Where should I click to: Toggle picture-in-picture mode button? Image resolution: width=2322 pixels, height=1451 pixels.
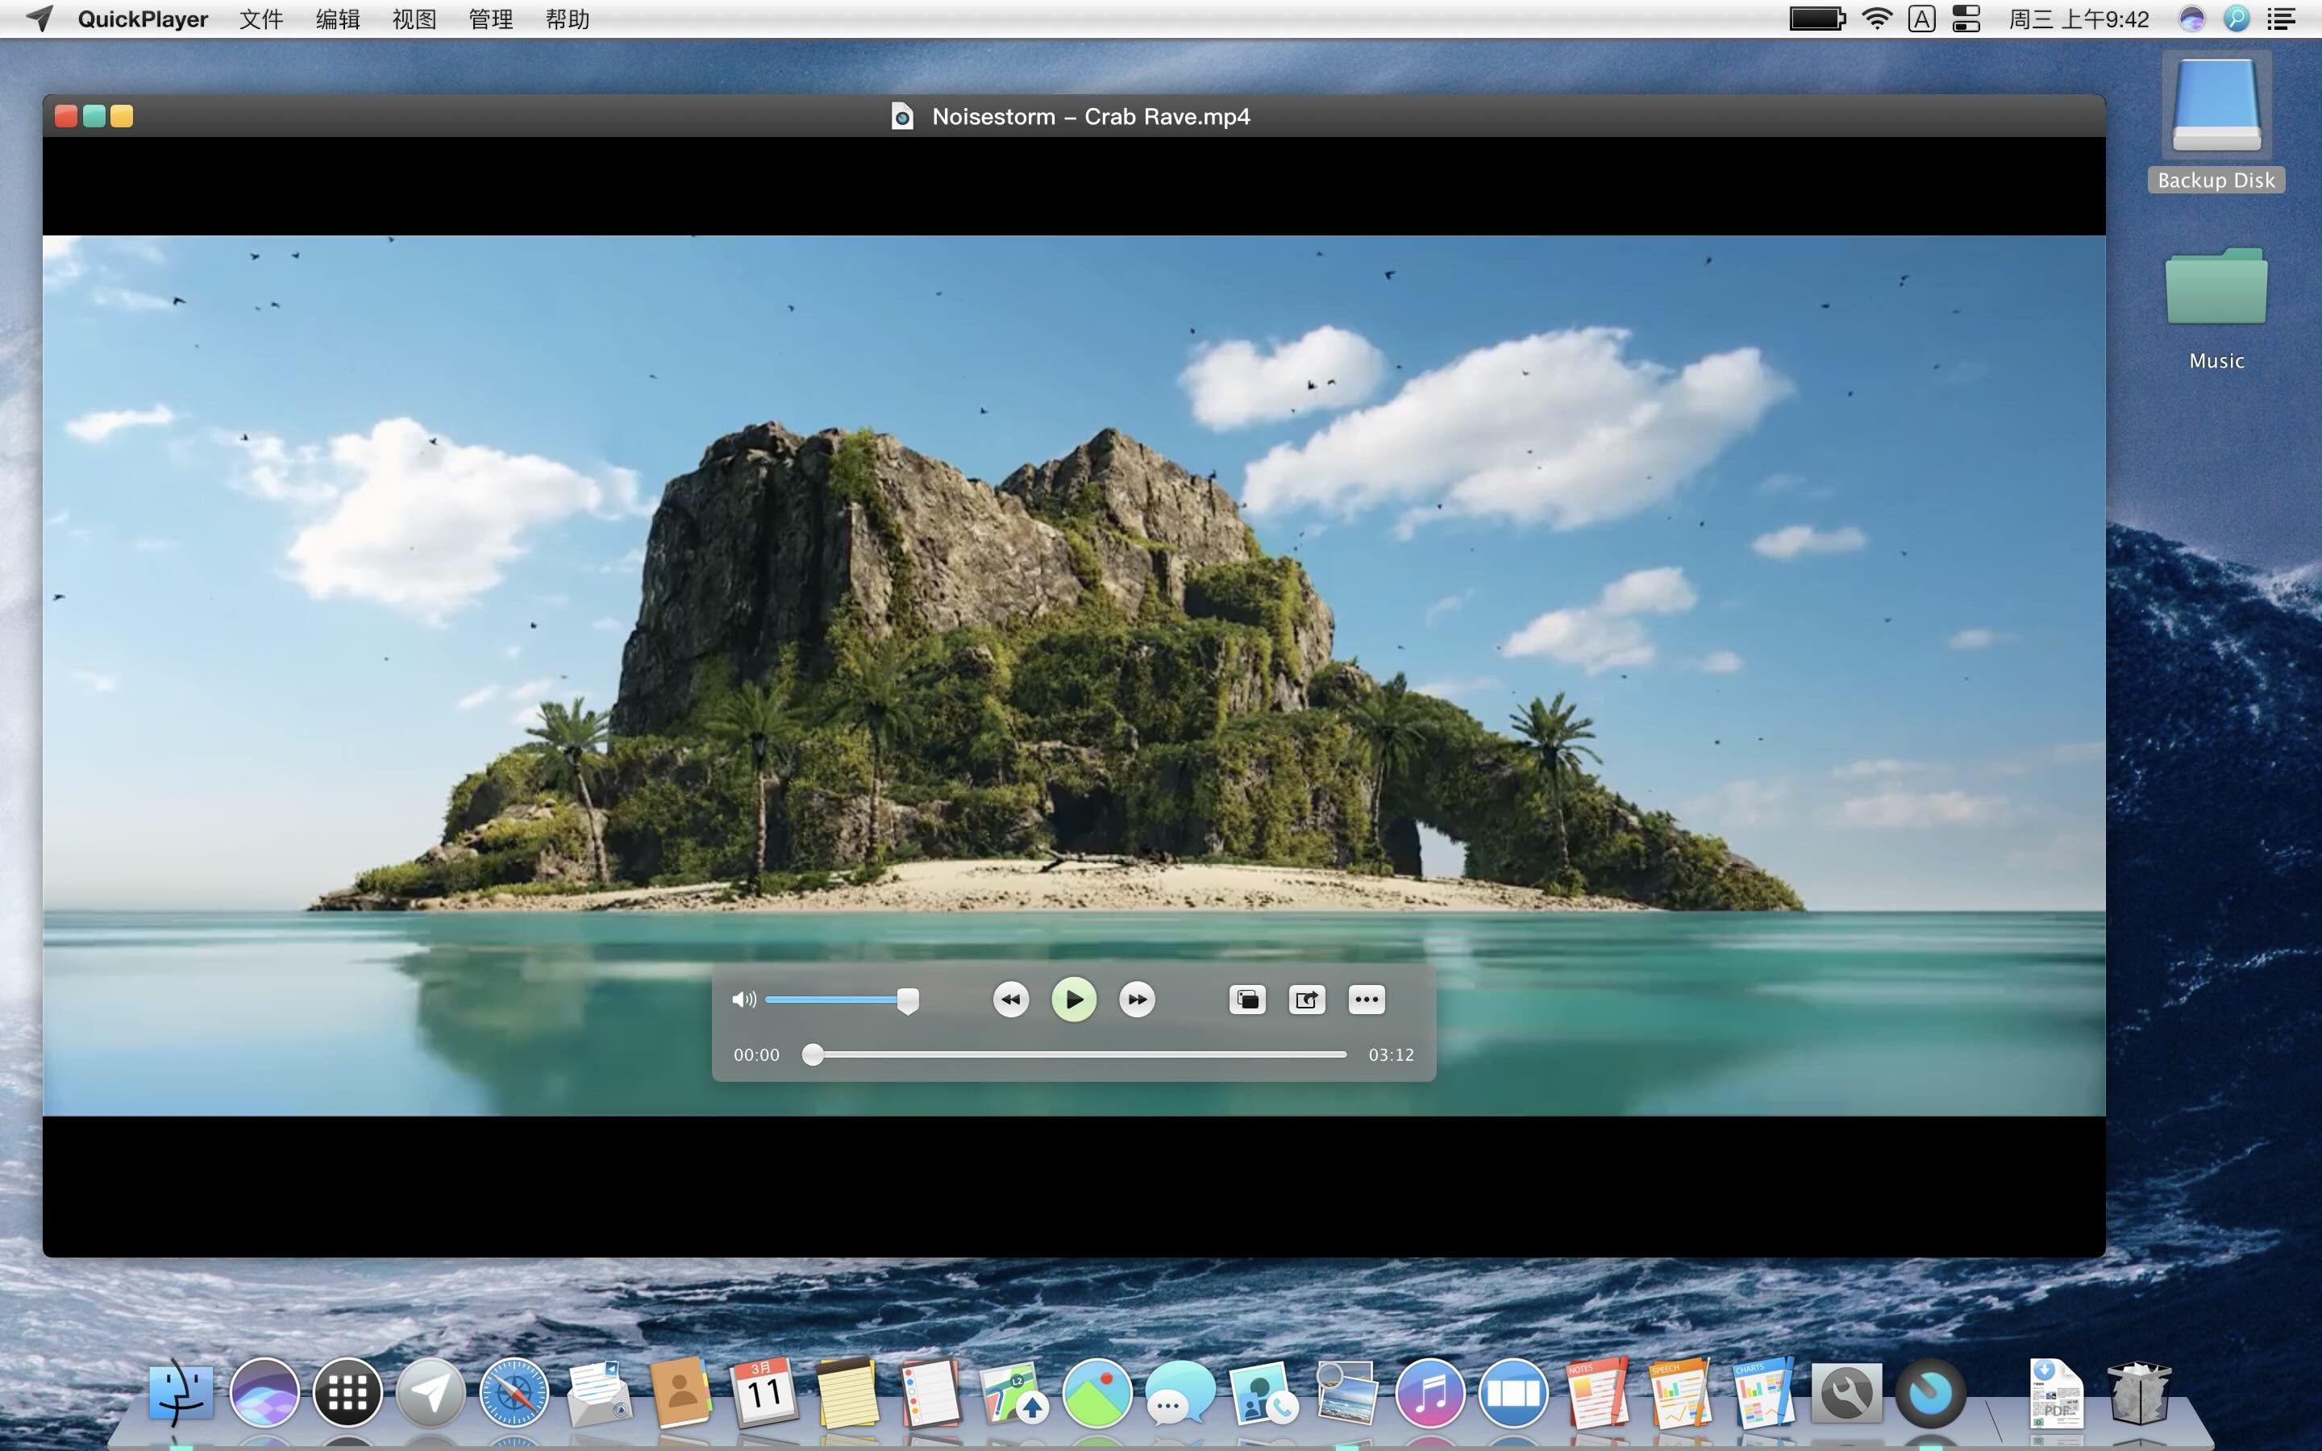coord(1247,1000)
